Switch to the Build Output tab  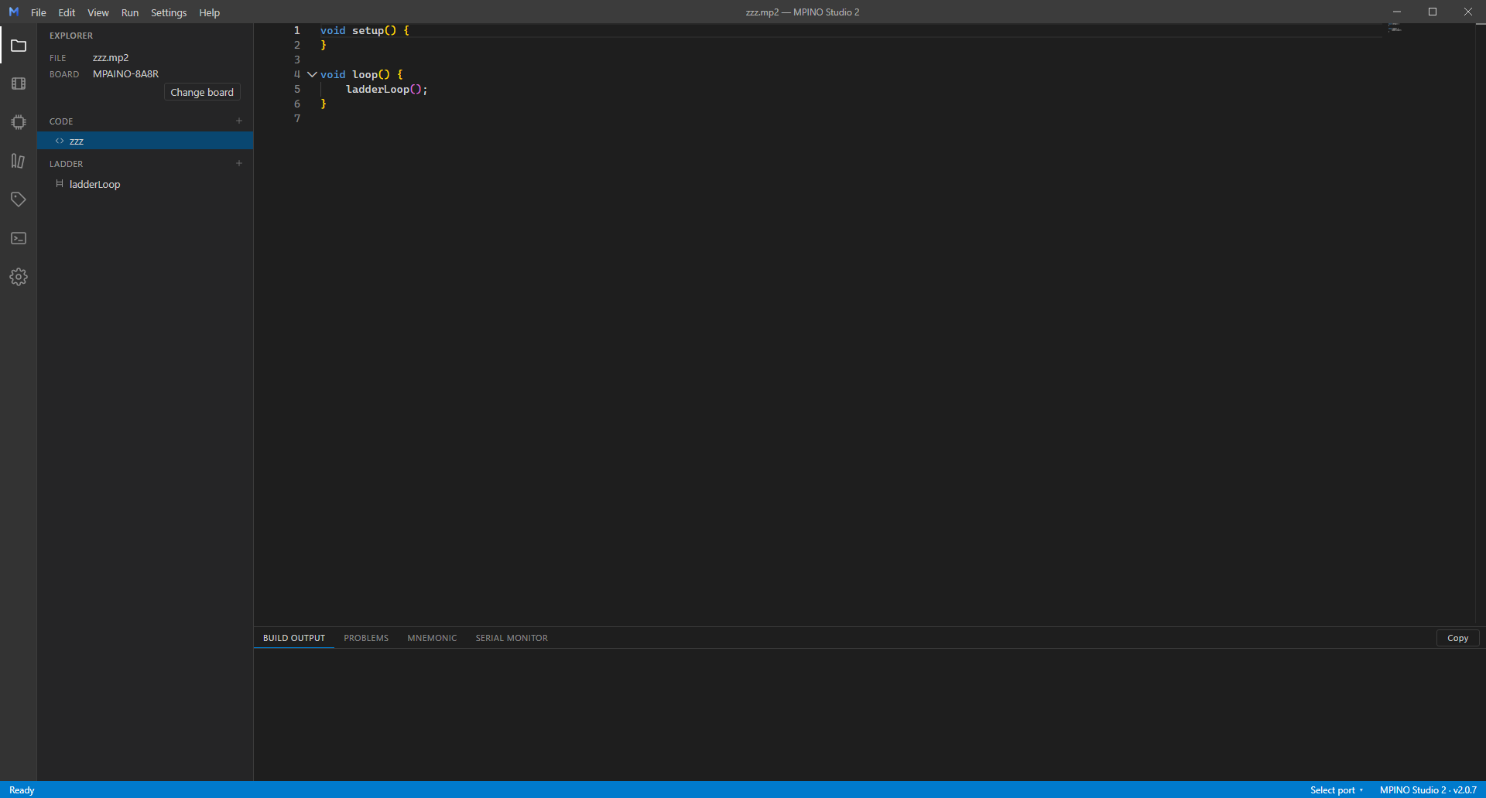294,638
